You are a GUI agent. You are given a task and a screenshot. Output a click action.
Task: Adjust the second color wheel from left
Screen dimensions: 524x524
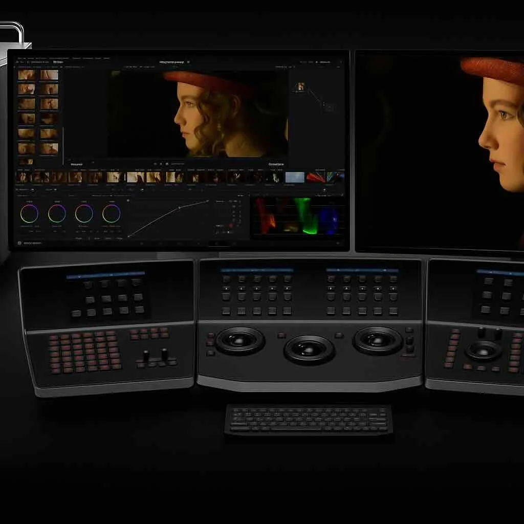tap(57, 213)
